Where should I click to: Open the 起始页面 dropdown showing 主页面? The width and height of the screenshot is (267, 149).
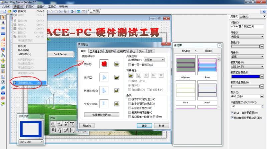point(154,60)
